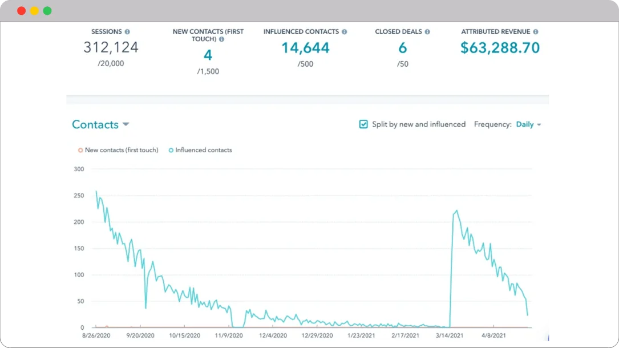Click the Influenced Contacts info icon
Viewport: 619px width, 348px height.
pyautogui.click(x=343, y=32)
